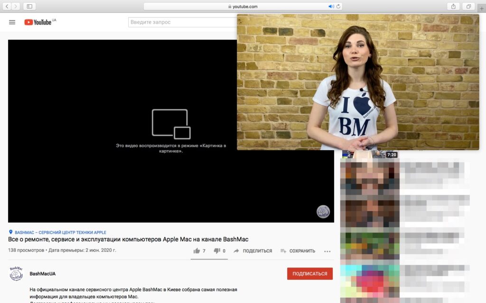Viewport: 486px width, 303px height.
Task: Click the youtube.com address bar
Action: tap(243, 6)
